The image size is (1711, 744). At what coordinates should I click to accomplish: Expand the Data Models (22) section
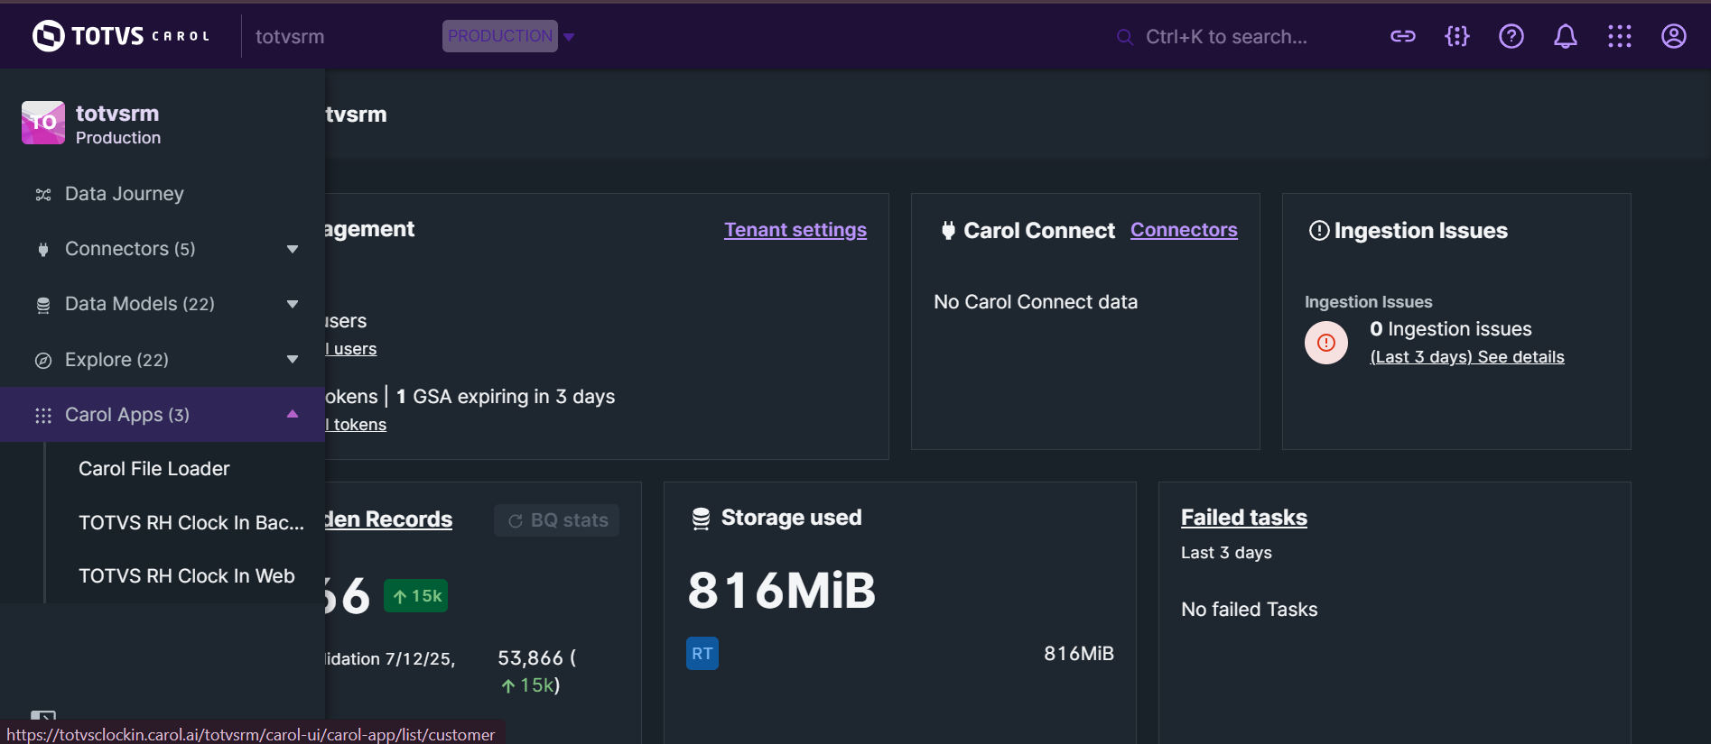pos(292,304)
